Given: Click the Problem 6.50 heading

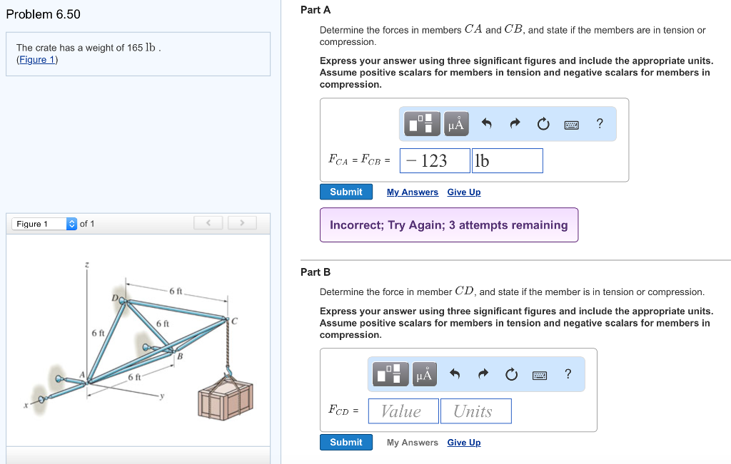Looking at the screenshot, I should coord(44,14).
